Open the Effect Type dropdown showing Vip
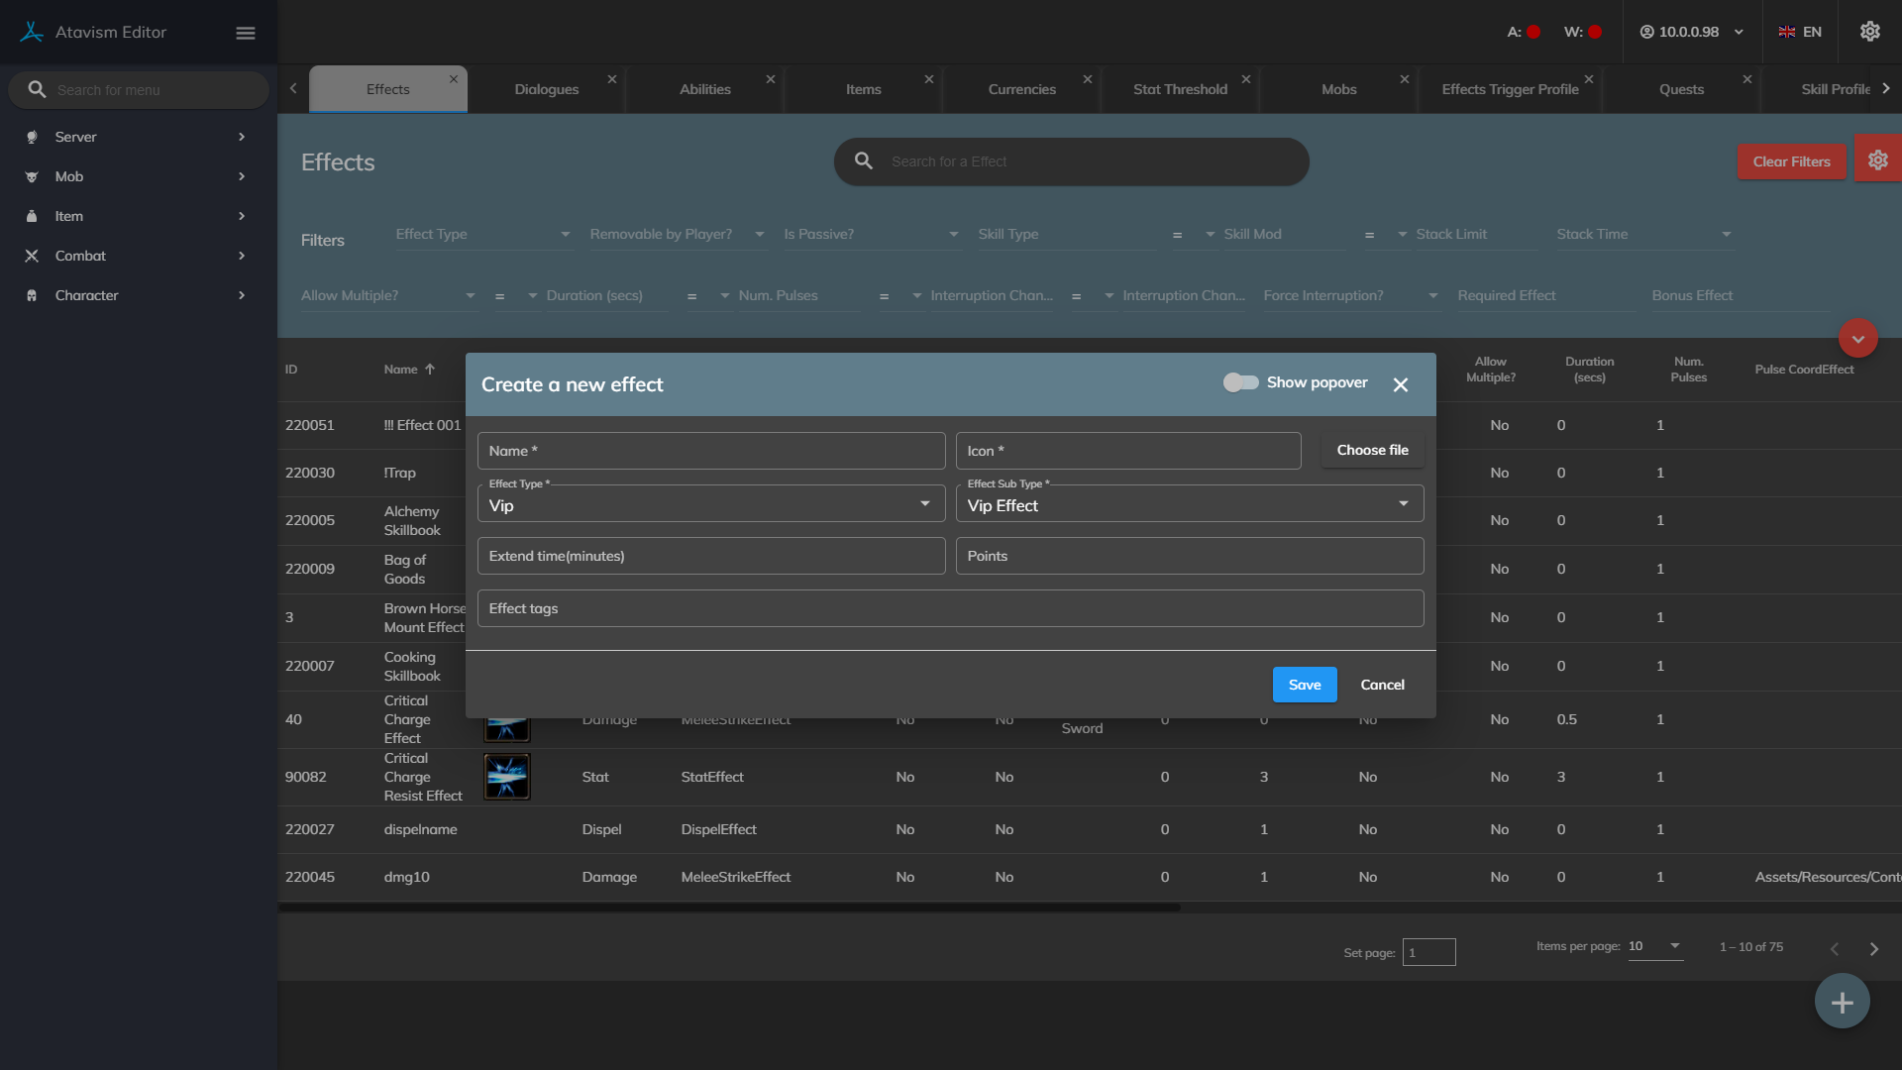The image size is (1902, 1070). point(710,504)
